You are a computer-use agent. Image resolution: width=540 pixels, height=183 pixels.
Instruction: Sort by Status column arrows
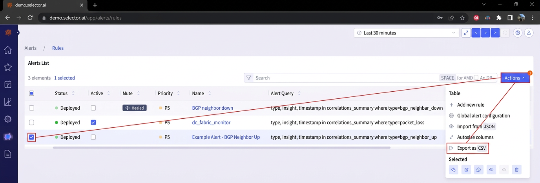(x=73, y=94)
